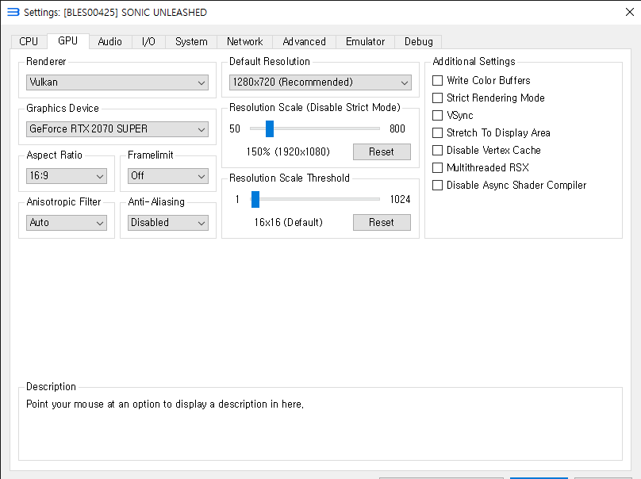Click the Resolution Scale Threshold slider handle
The image size is (641, 479).
coord(255,199)
